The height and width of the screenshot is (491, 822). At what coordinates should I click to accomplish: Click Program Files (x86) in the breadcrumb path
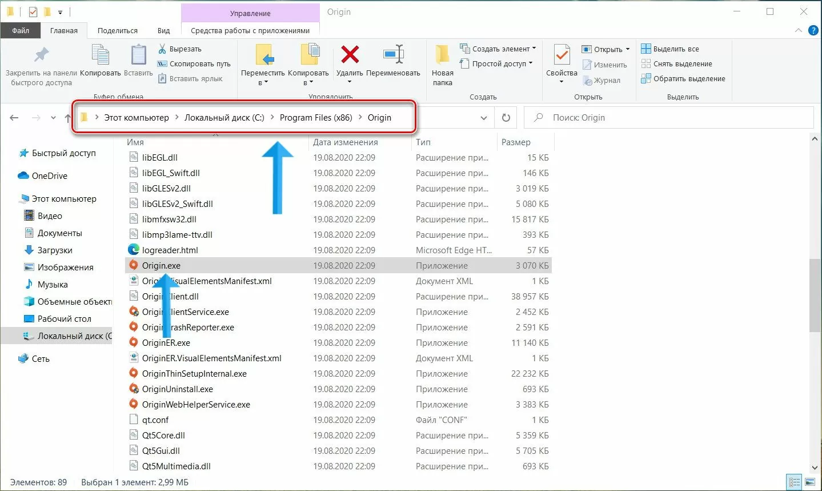coord(315,118)
